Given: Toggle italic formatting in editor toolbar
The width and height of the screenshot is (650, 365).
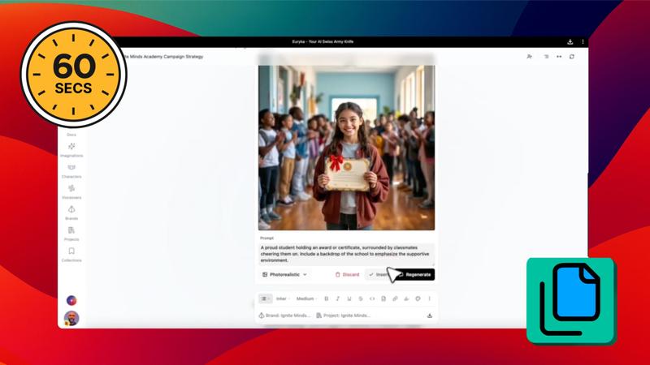Looking at the screenshot, I should coord(338,298).
